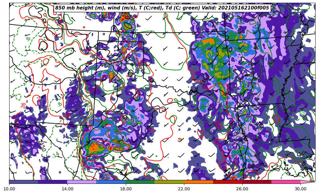Pick the 16–18 blue colorbar segment
This screenshot has height=194, width=318.
coord(111,182)
